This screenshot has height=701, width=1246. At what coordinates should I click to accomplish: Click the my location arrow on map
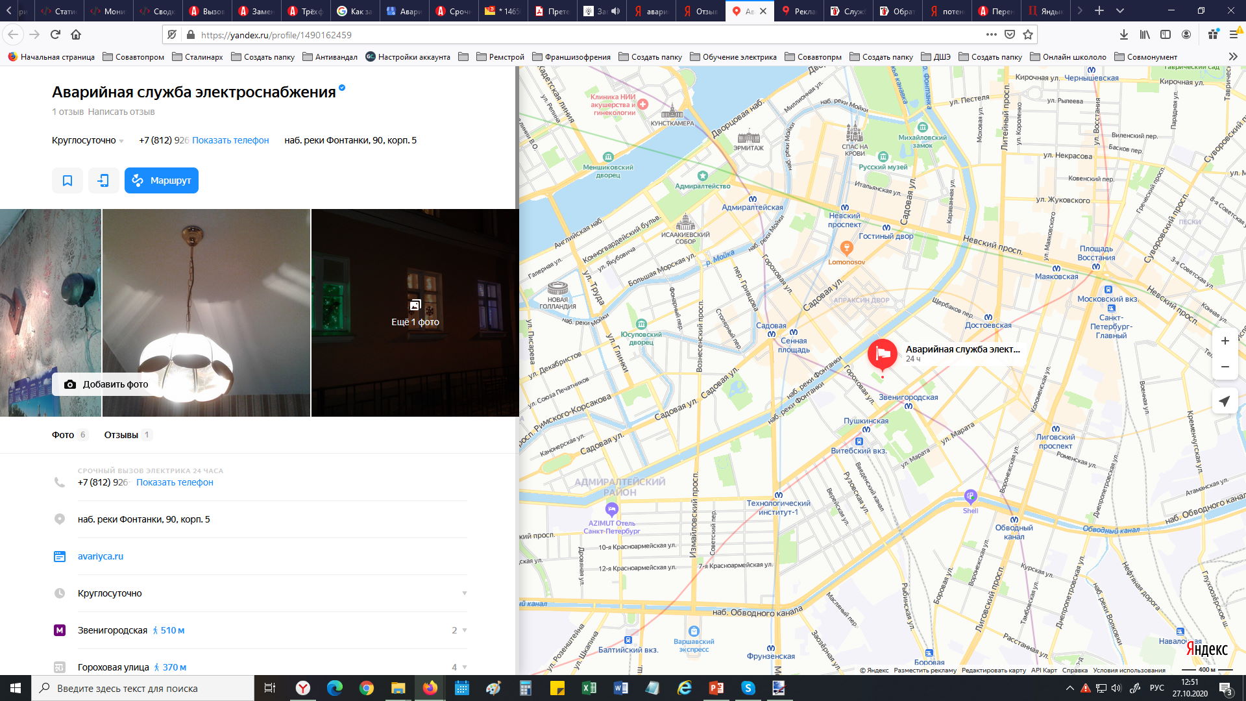click(1225, 401)
